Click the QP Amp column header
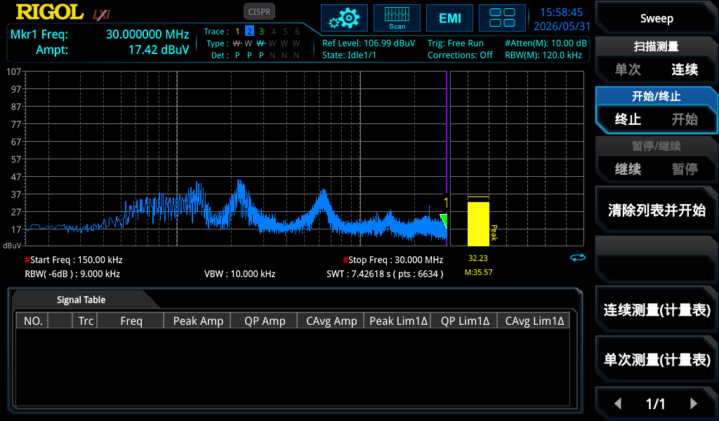Screen dimensions: 719x421 [x=265, y=321]
